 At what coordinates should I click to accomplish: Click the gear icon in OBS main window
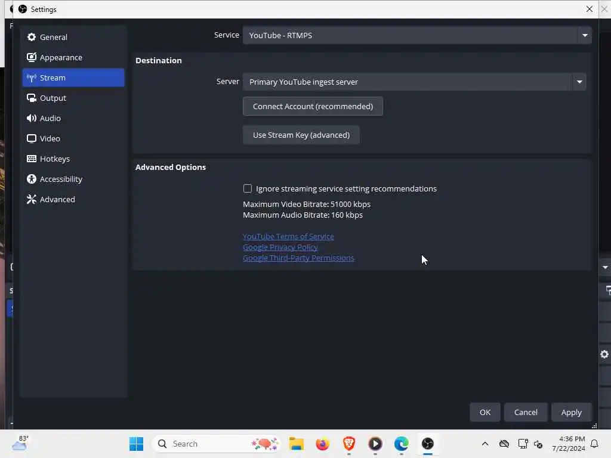point(604,354)
